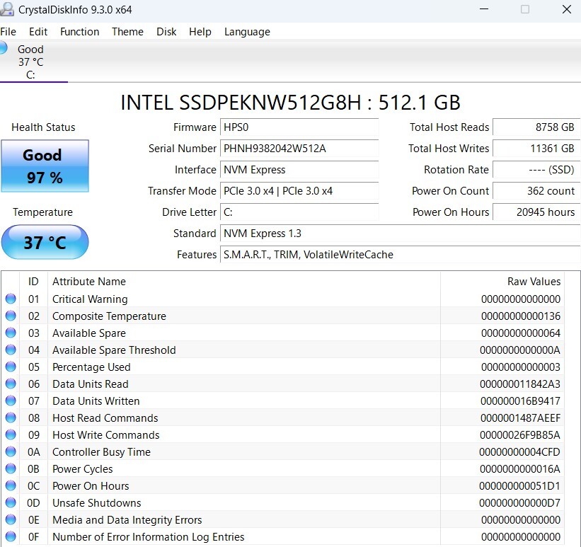Open the Function menu
Image resolution: width=581 pixels, height=547 pixels.
pos(79,32)
